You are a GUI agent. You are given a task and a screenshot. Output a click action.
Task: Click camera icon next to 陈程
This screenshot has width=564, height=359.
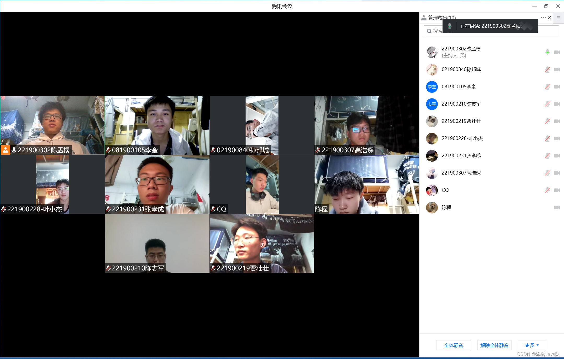(x=557, y=207)
